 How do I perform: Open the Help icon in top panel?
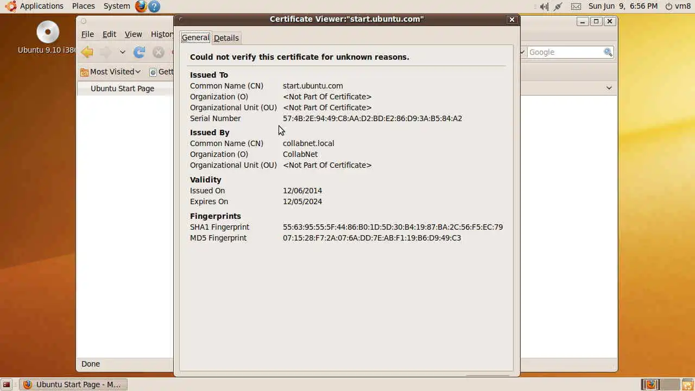tap(154, 7)
